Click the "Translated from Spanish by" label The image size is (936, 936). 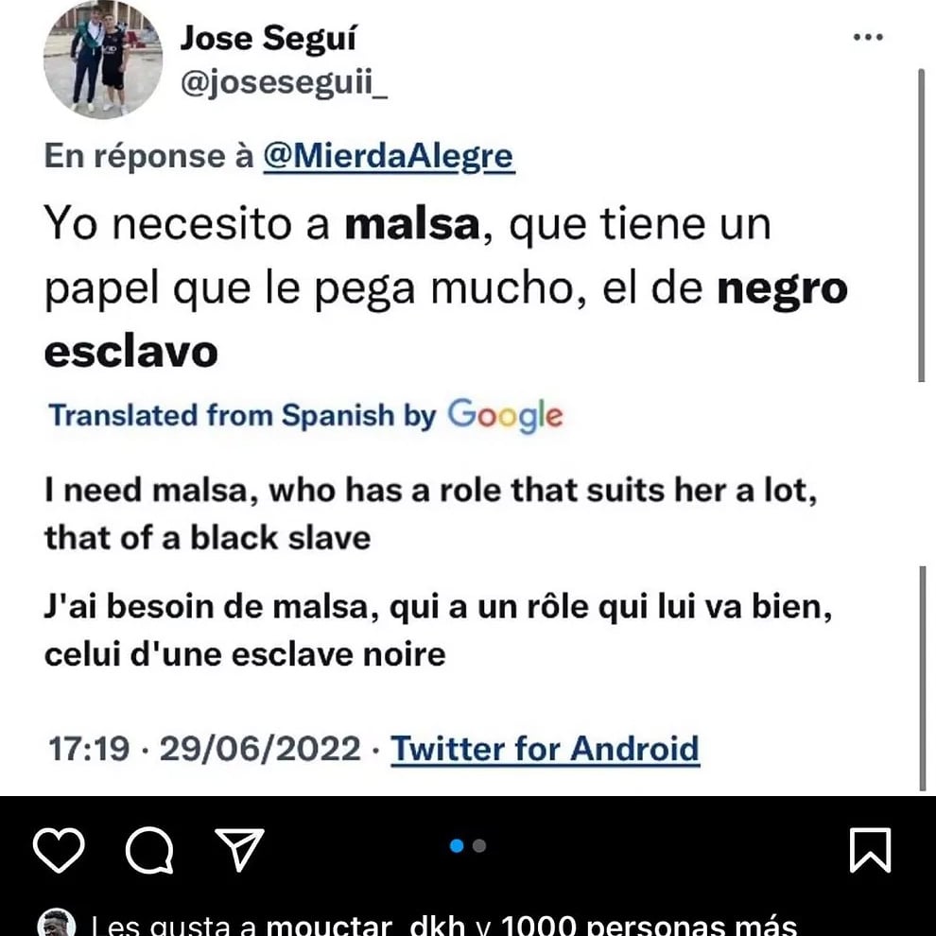click(242, 415)
